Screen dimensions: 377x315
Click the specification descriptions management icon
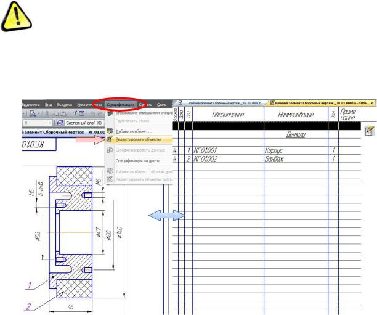click(x=110, y=113)
